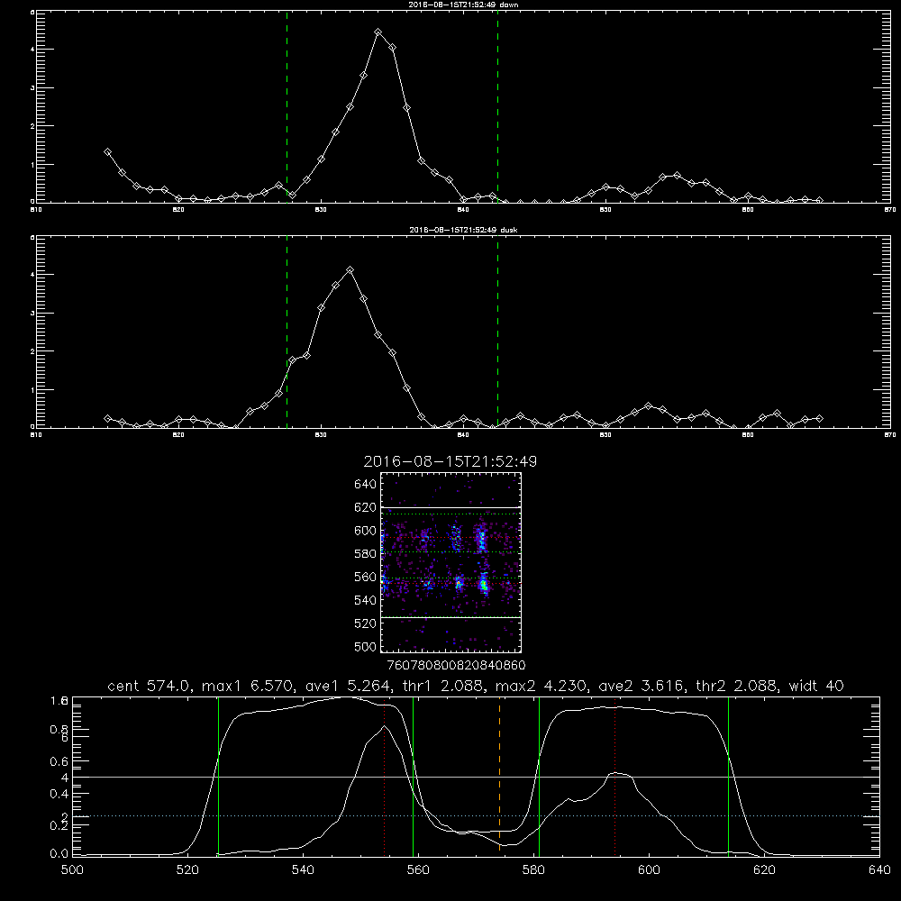Click the peak diamond marker in dawn plot

click(378, 32)
